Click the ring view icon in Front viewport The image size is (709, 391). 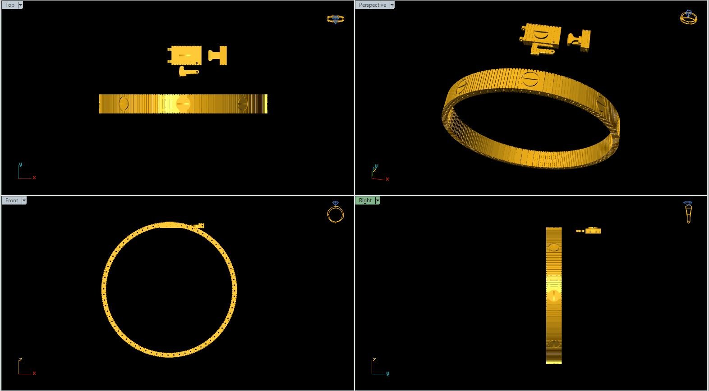coord(335,212)
